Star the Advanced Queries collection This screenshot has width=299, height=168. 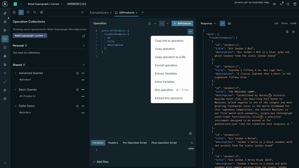click(x=78, y=73)
